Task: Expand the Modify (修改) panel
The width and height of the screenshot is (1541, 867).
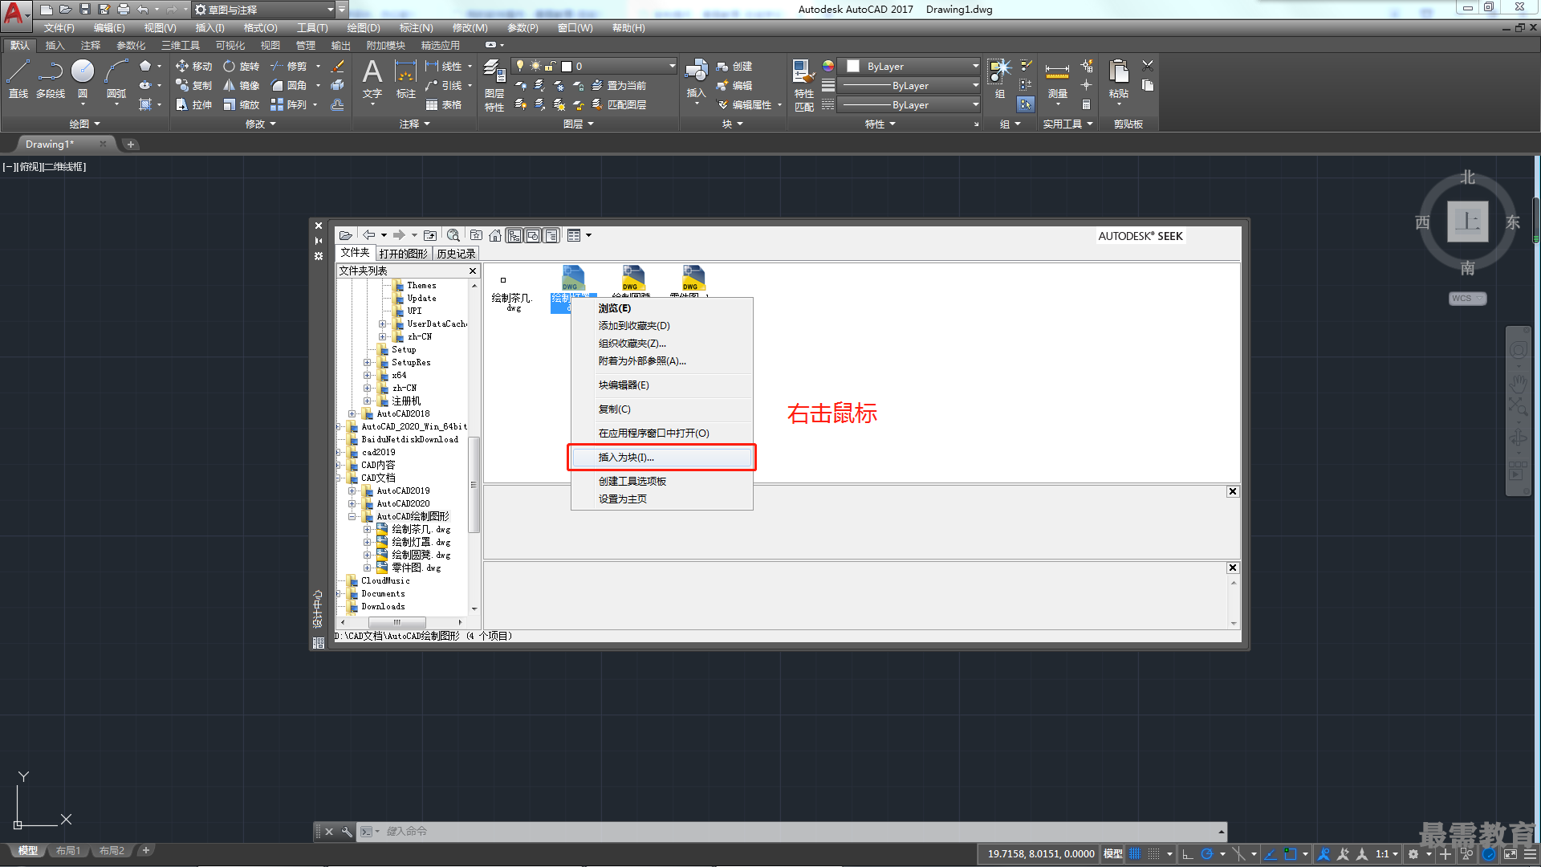Action: coord(260,124)
